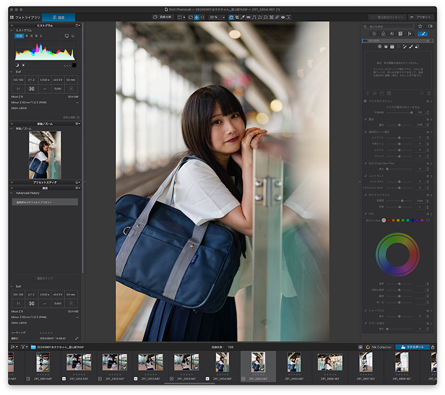The height and width of the screenshot is (395, 445).
Task: Open the fx Effects tab icon
Action: point(409,34)
